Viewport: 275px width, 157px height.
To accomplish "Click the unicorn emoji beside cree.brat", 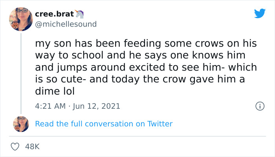I will click(x=80, y=14).
